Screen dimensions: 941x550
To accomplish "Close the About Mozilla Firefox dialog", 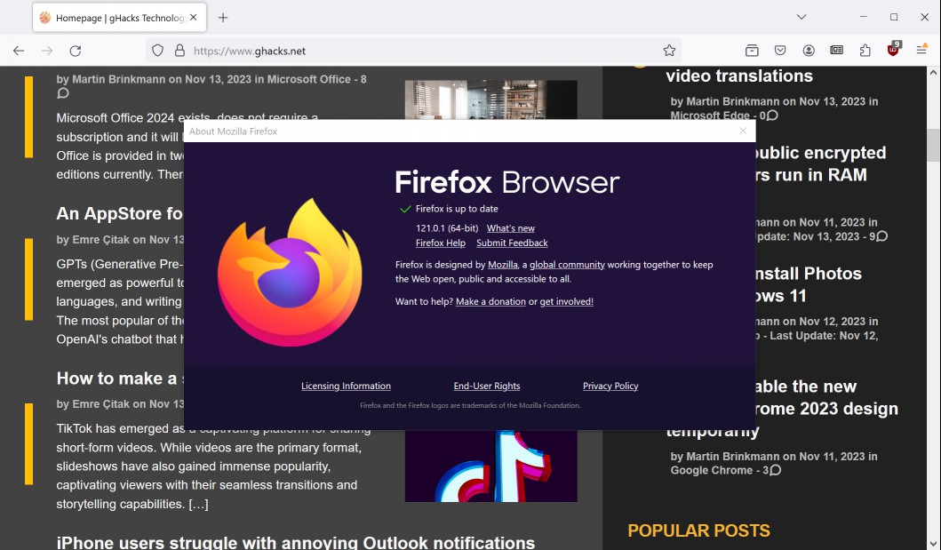I will (743, 131).
